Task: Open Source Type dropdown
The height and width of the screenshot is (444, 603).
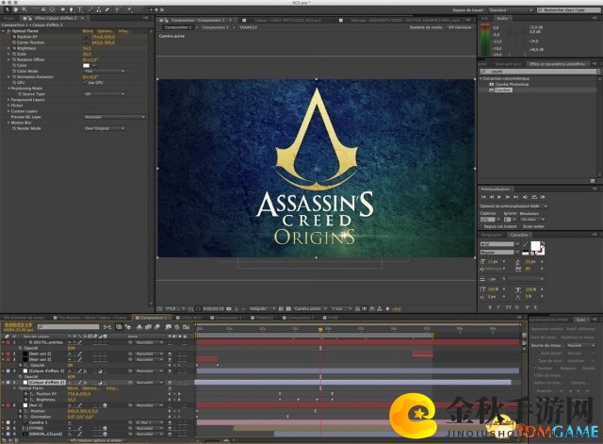Action: (105, 94)
